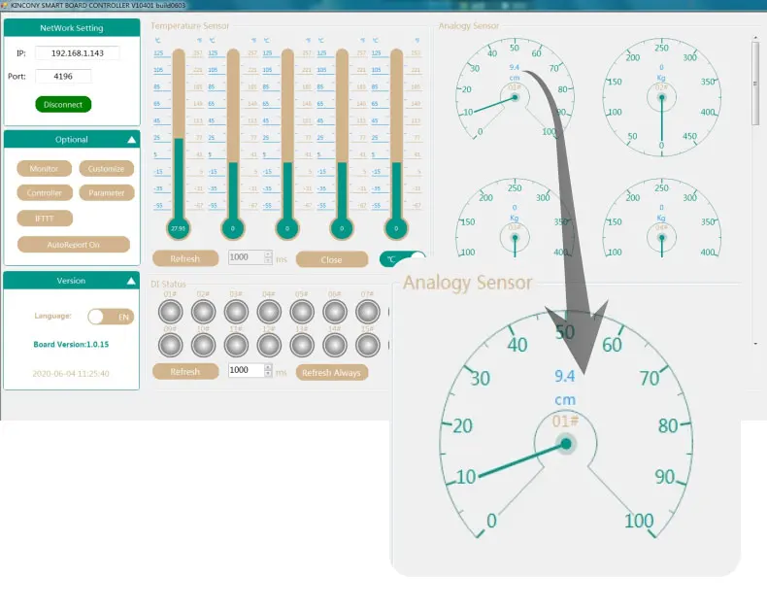Click the third temperature sensor's bulb
Viewport: 767px width, 608px height.
click(287, 228)
